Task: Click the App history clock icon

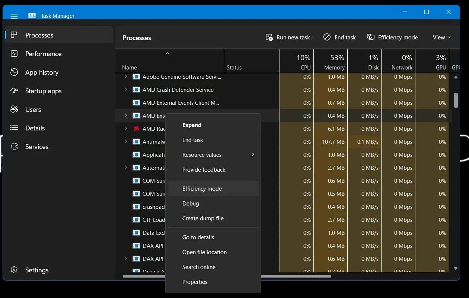Action: pyautogui.click(x=14, y=72)
